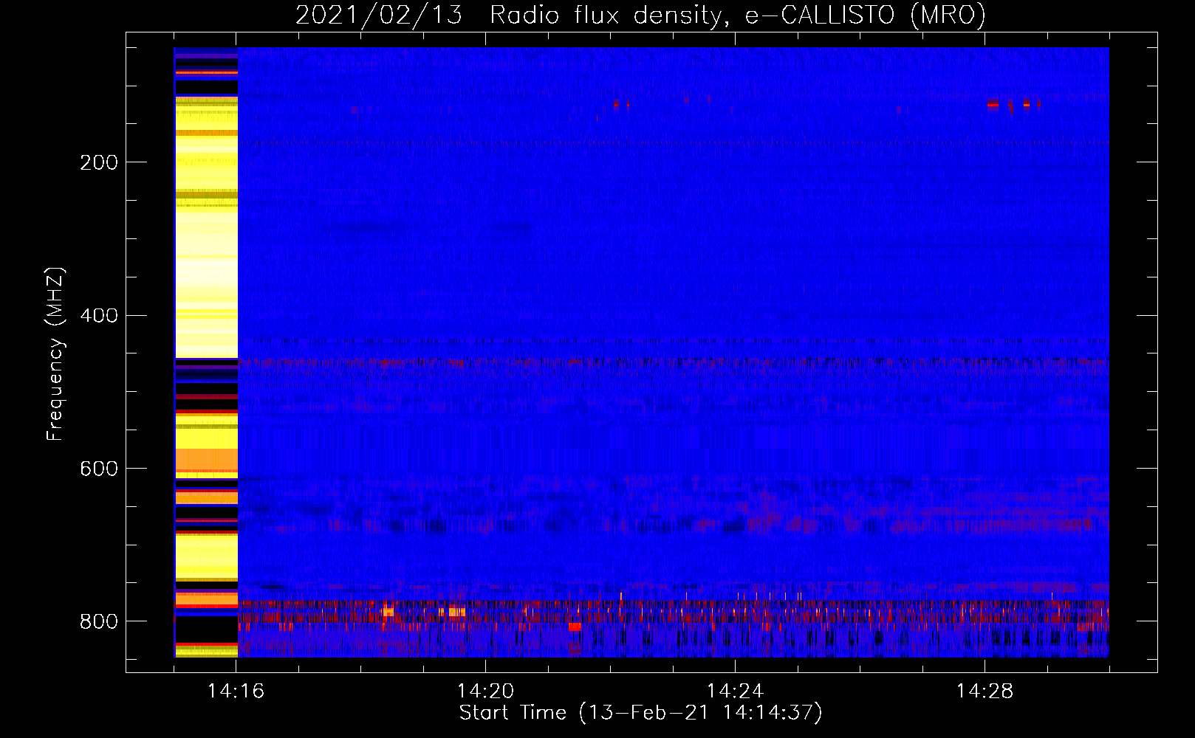Click the 600 frequency tick label
Viewport: 1195px width, 738px height.
[98, 469]
